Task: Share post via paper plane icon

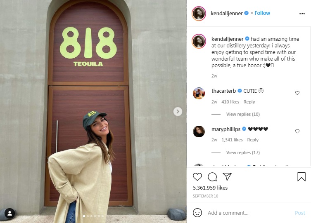Action: (x=227, y=176)
